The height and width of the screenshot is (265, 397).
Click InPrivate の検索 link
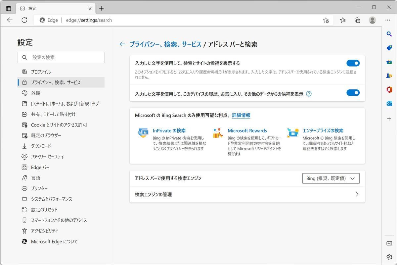pyautogui.click(x=169, y=131)
